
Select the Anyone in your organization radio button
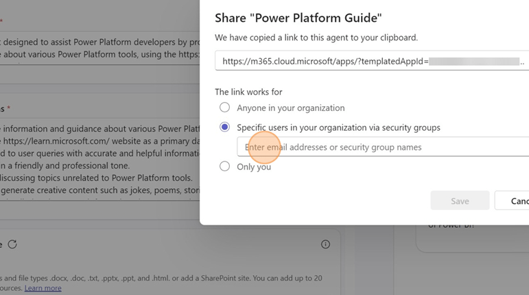tap(224, 107)
